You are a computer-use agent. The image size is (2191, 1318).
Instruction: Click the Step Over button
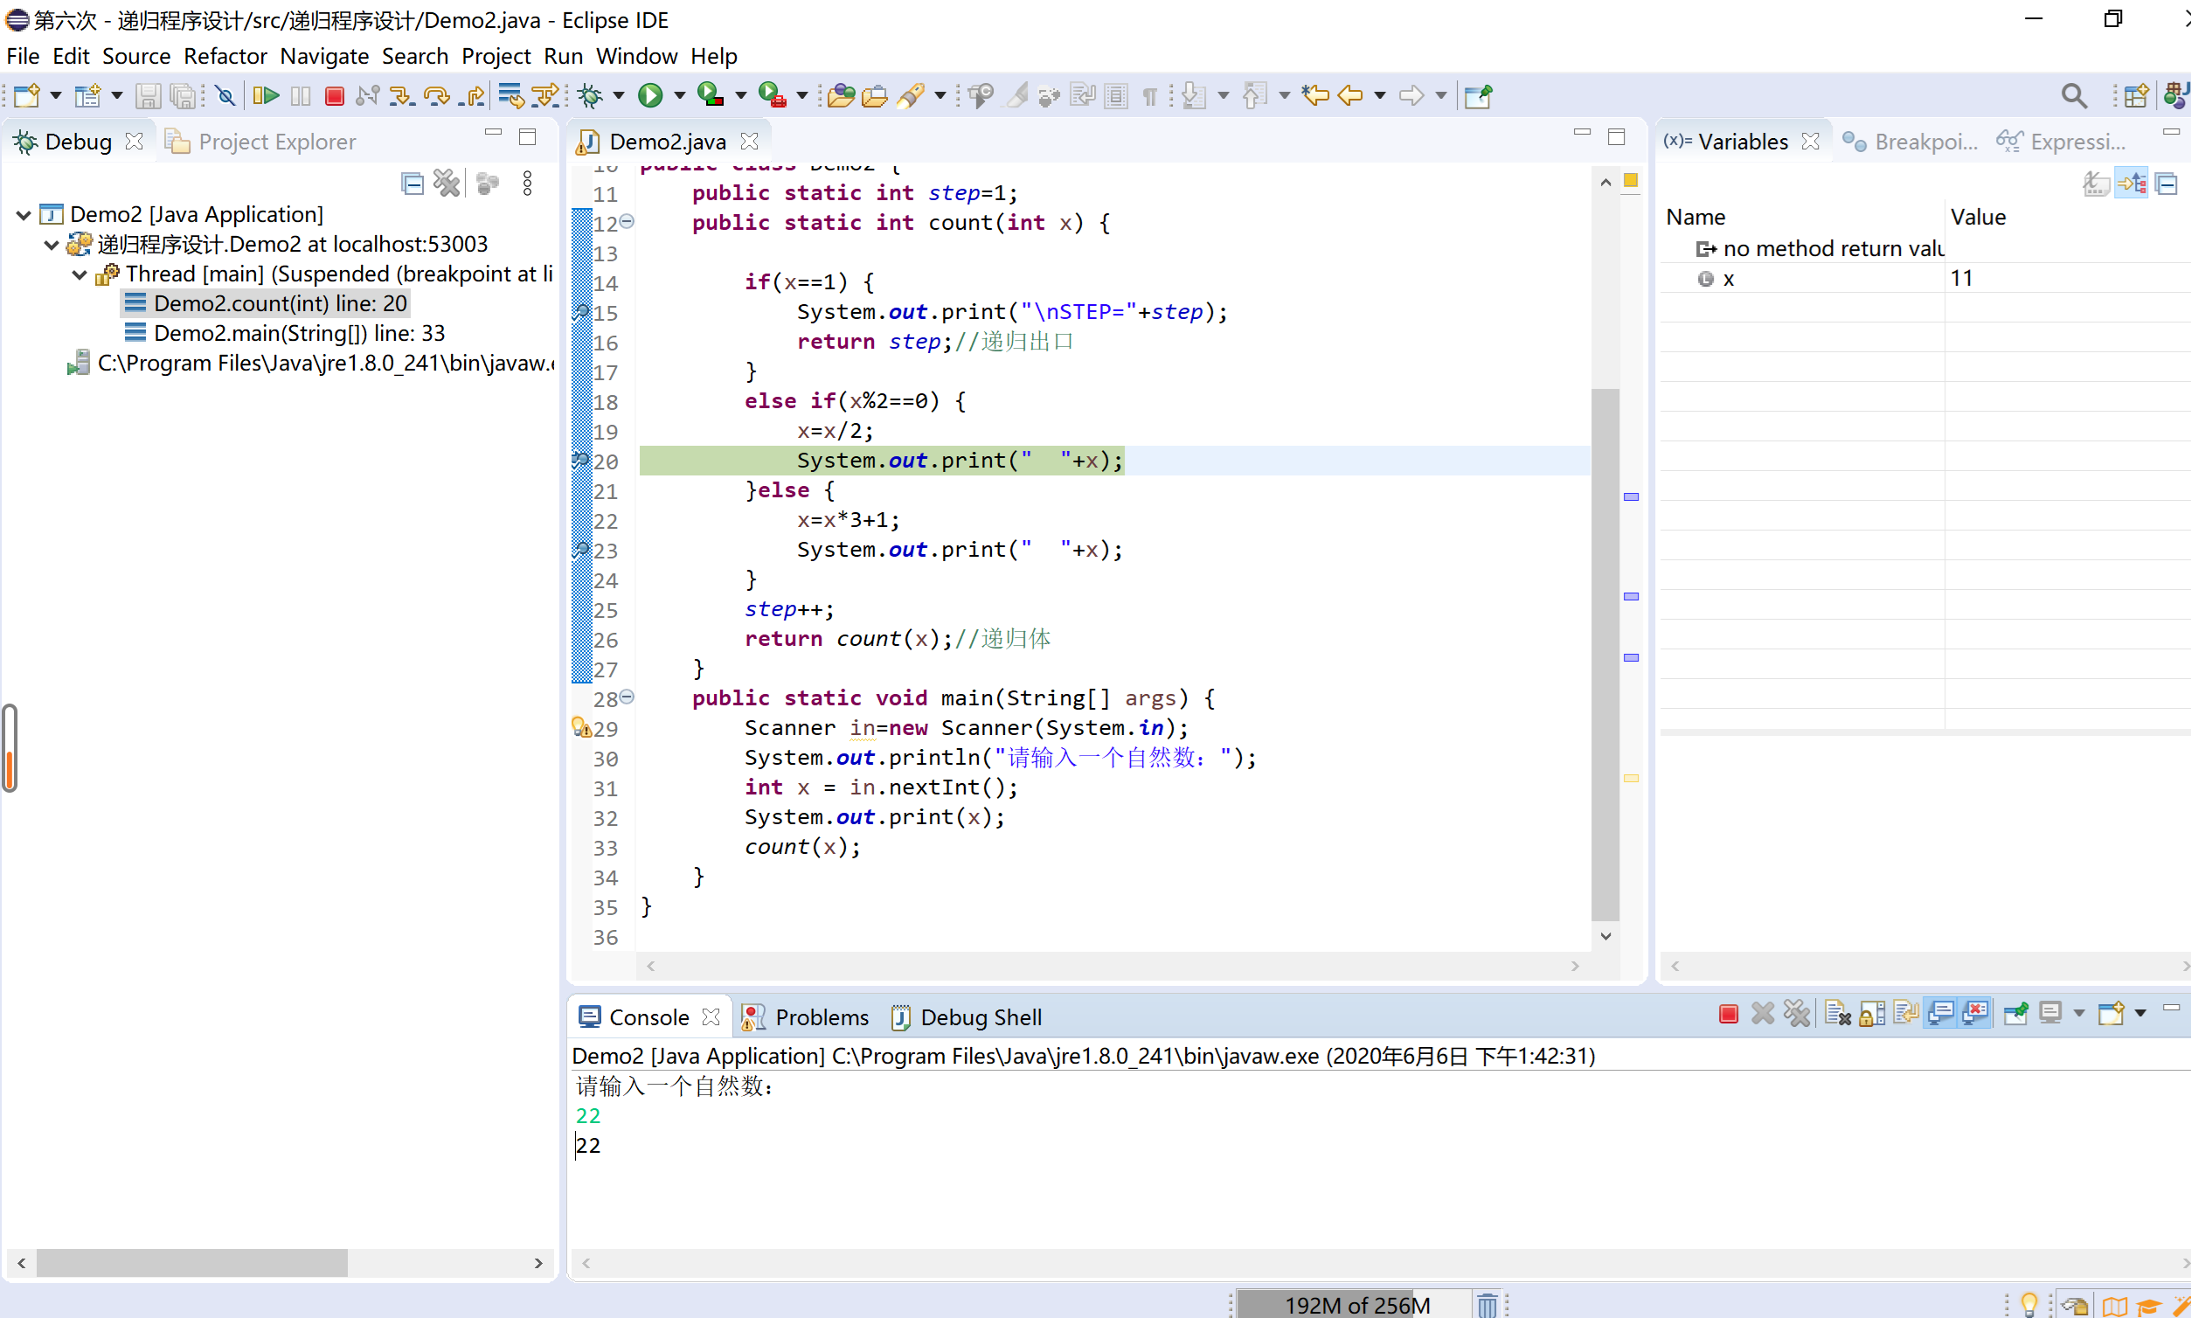(x=437, y=95)
